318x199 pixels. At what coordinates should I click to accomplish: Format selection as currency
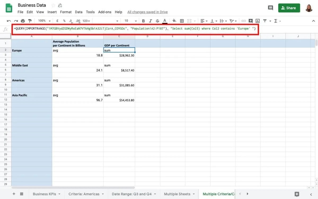(x=57, y=21)
